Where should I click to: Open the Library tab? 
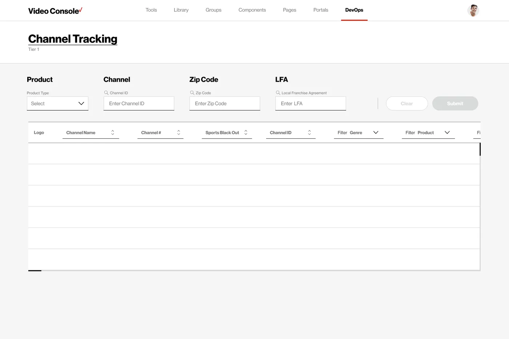tap(181, 10)
